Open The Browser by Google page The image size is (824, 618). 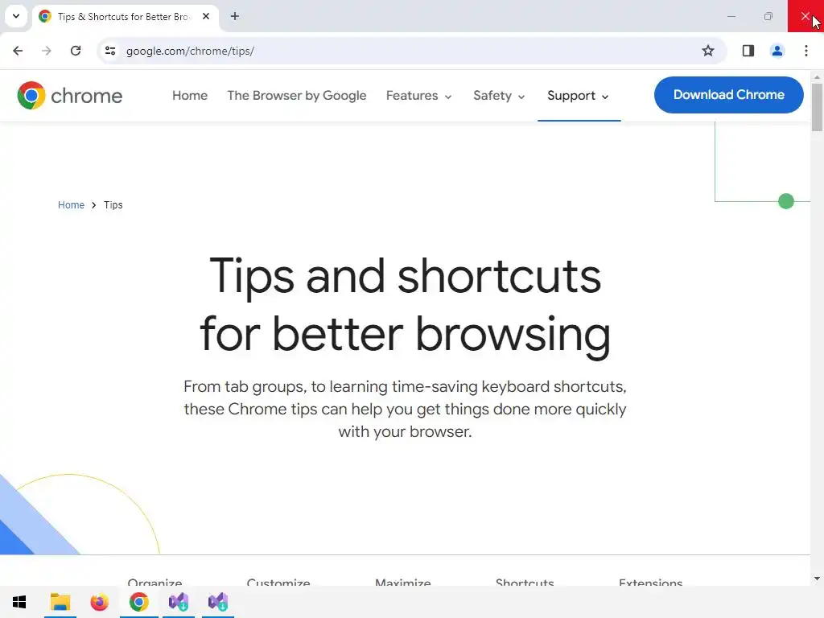pos(297,96)
